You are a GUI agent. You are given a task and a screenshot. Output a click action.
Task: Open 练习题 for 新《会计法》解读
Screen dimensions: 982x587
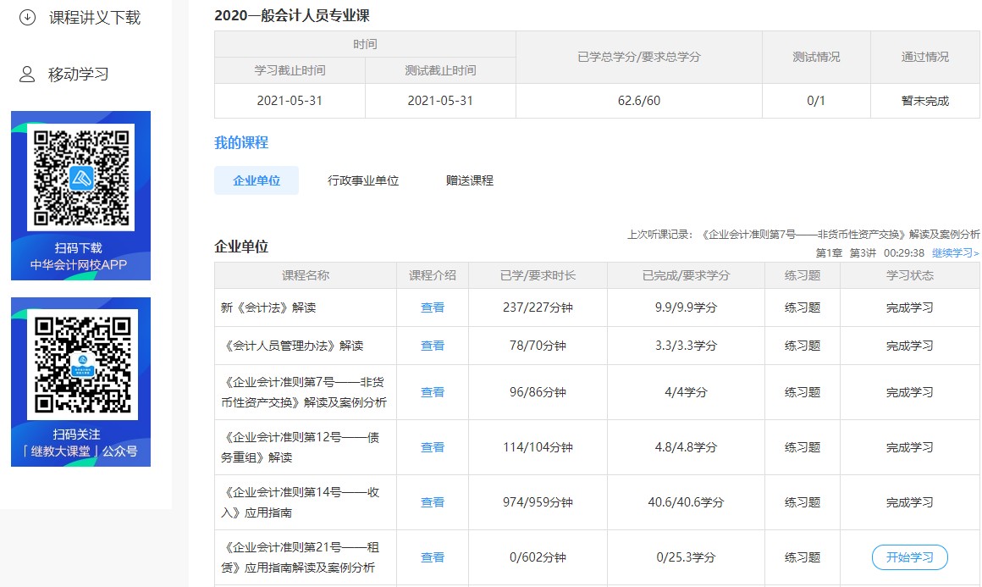click(803, 307)
